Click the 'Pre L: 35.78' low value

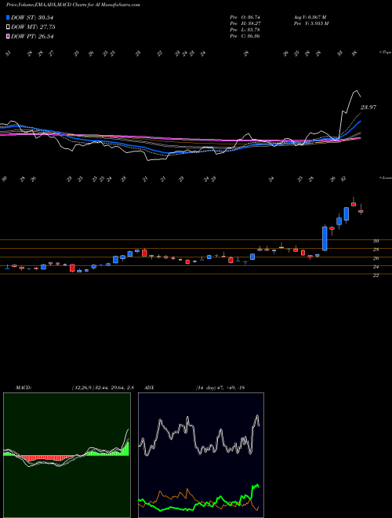coord(245,30)
